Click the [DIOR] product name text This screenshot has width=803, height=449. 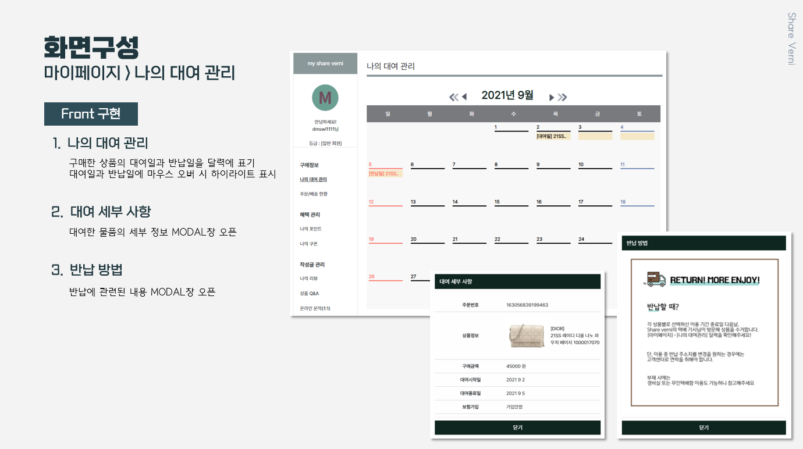point(557,329)
